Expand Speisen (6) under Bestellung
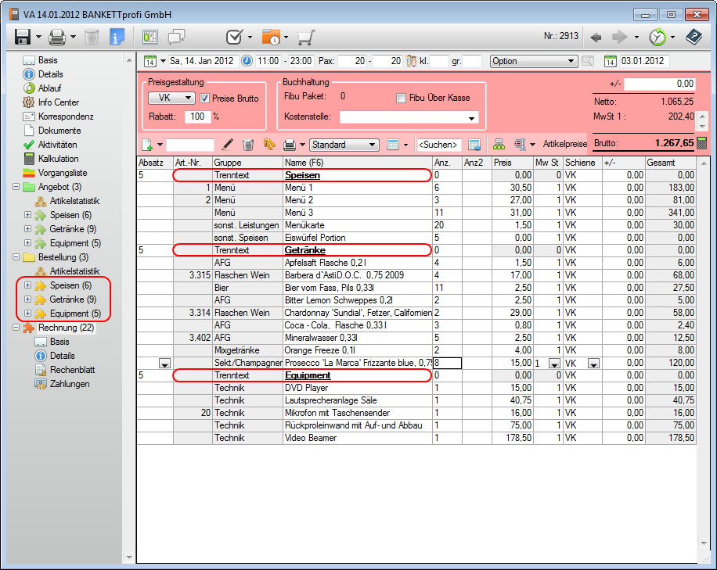The image size is (717, 570). click(28, 285)
